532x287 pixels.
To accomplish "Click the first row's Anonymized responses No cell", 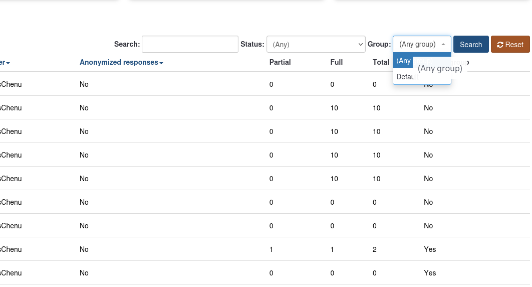I will point(84,84).
